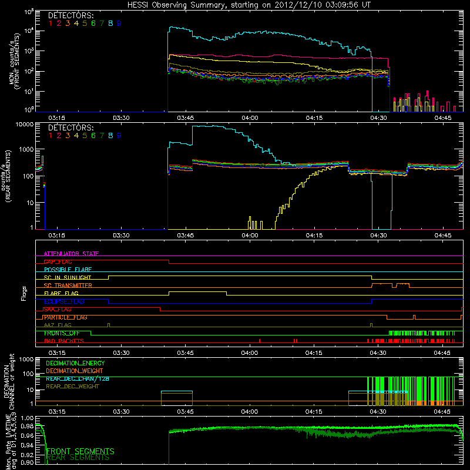Click the ATTENUATOR_STATE flag label
This screenshot has height=470, width=470.
pos(71,254)
